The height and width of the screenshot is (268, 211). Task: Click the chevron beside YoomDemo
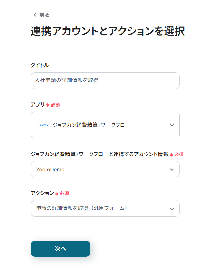[172, 169]
